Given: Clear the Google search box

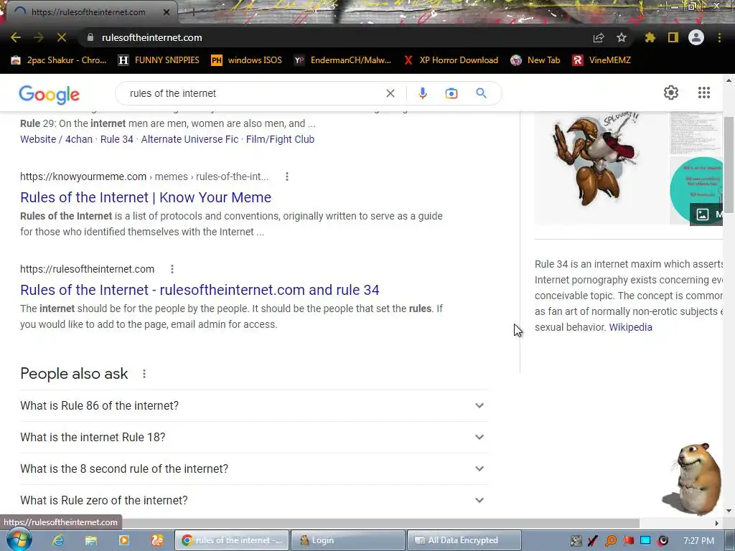Looking at the screenshot, I should click(390, 93).
